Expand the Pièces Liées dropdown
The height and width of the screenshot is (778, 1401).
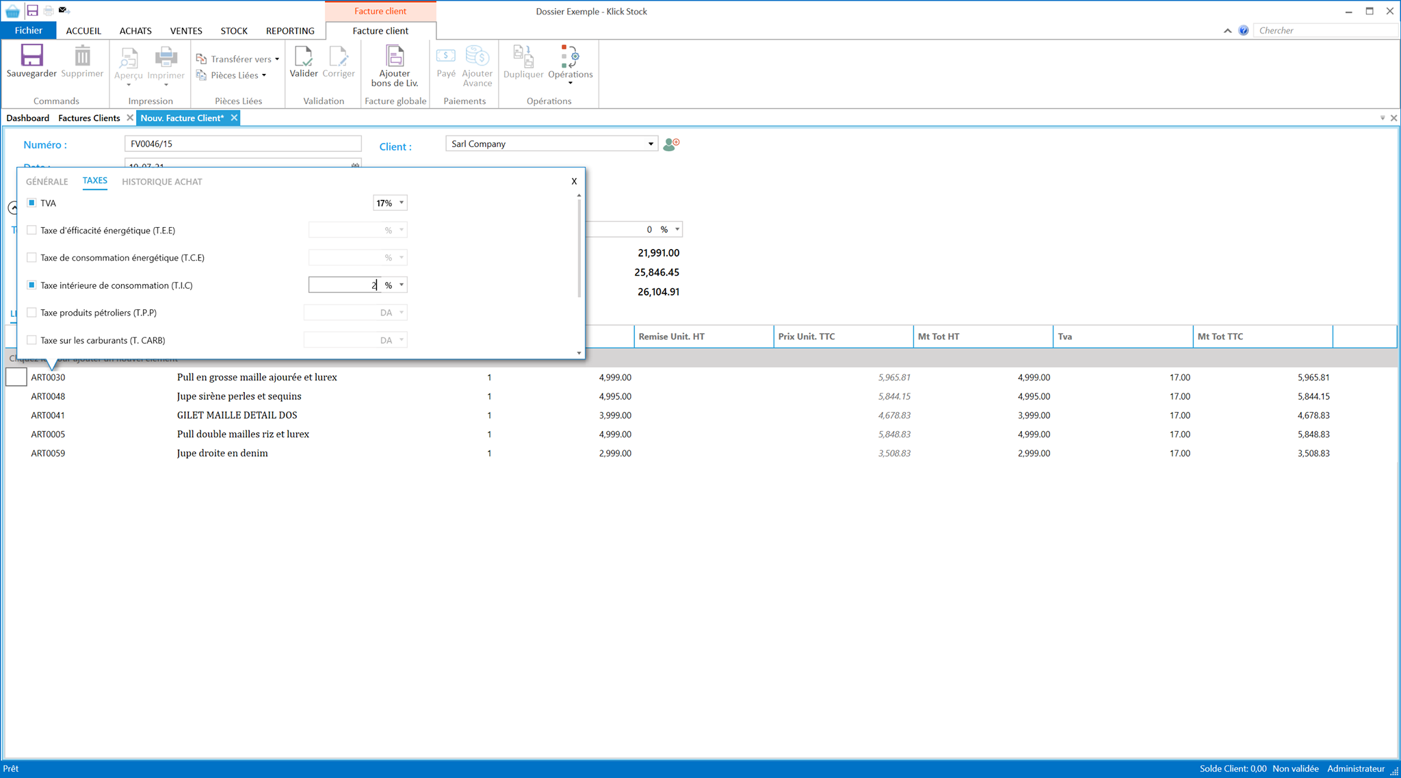pyautogui.click(x=264, y=75)
